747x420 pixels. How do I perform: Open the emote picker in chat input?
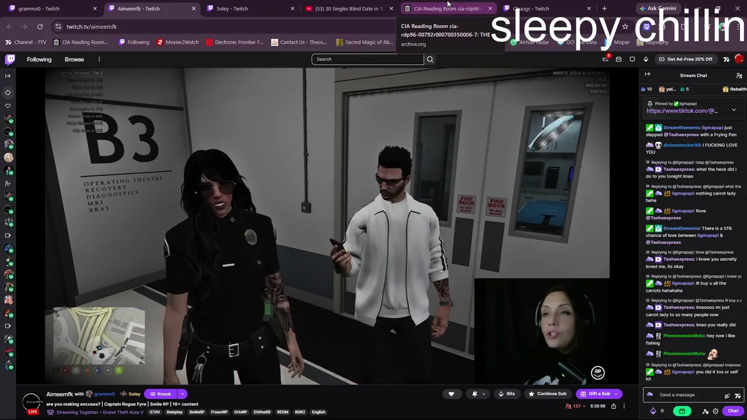coord(738,395)
